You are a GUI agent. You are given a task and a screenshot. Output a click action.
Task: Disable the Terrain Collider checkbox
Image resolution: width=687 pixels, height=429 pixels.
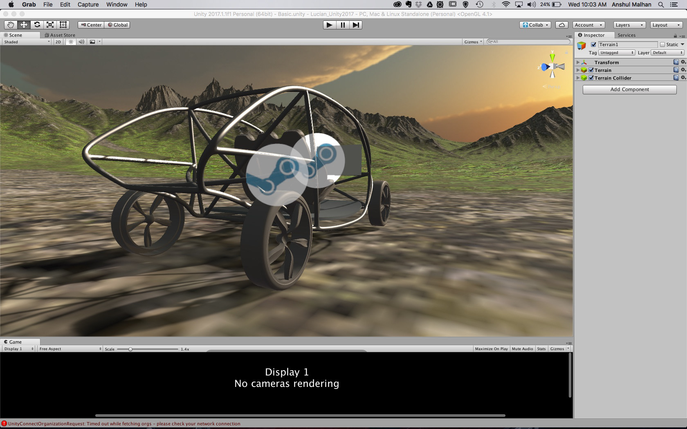[591, 78]
